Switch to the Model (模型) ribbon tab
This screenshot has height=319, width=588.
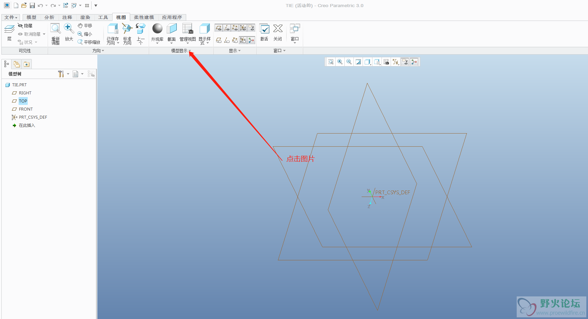coord(31,17)
